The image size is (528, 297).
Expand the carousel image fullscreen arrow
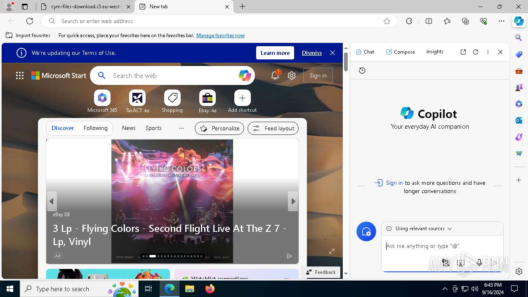332,251
